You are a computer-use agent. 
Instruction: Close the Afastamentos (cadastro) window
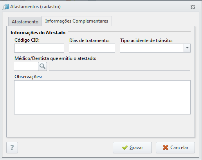click(x=193, y=7)
